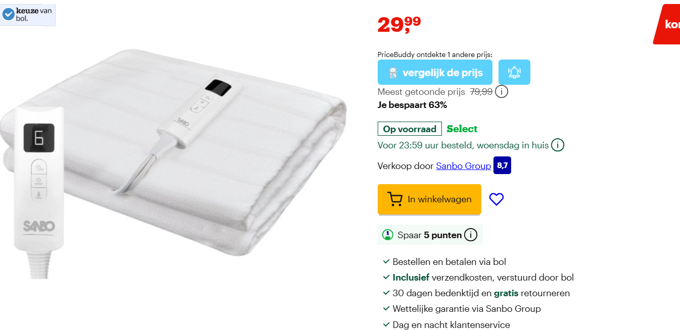
Task: Open delivery info icon beside woensdag in huis
Action: [x=558, y=145]
